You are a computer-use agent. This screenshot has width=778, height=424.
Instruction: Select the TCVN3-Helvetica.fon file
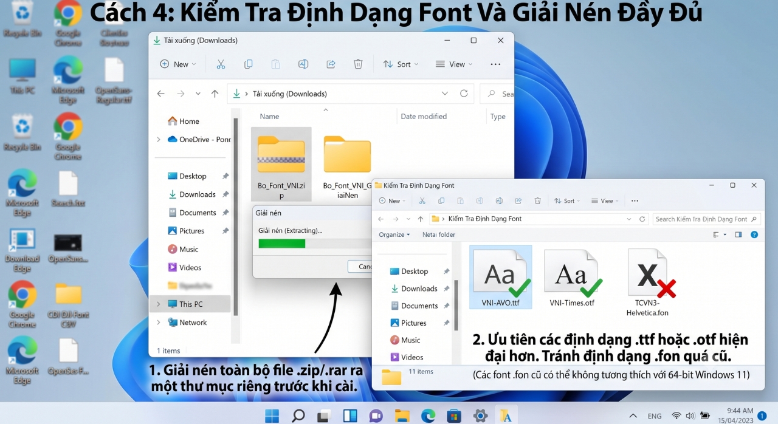coord(647,282)
